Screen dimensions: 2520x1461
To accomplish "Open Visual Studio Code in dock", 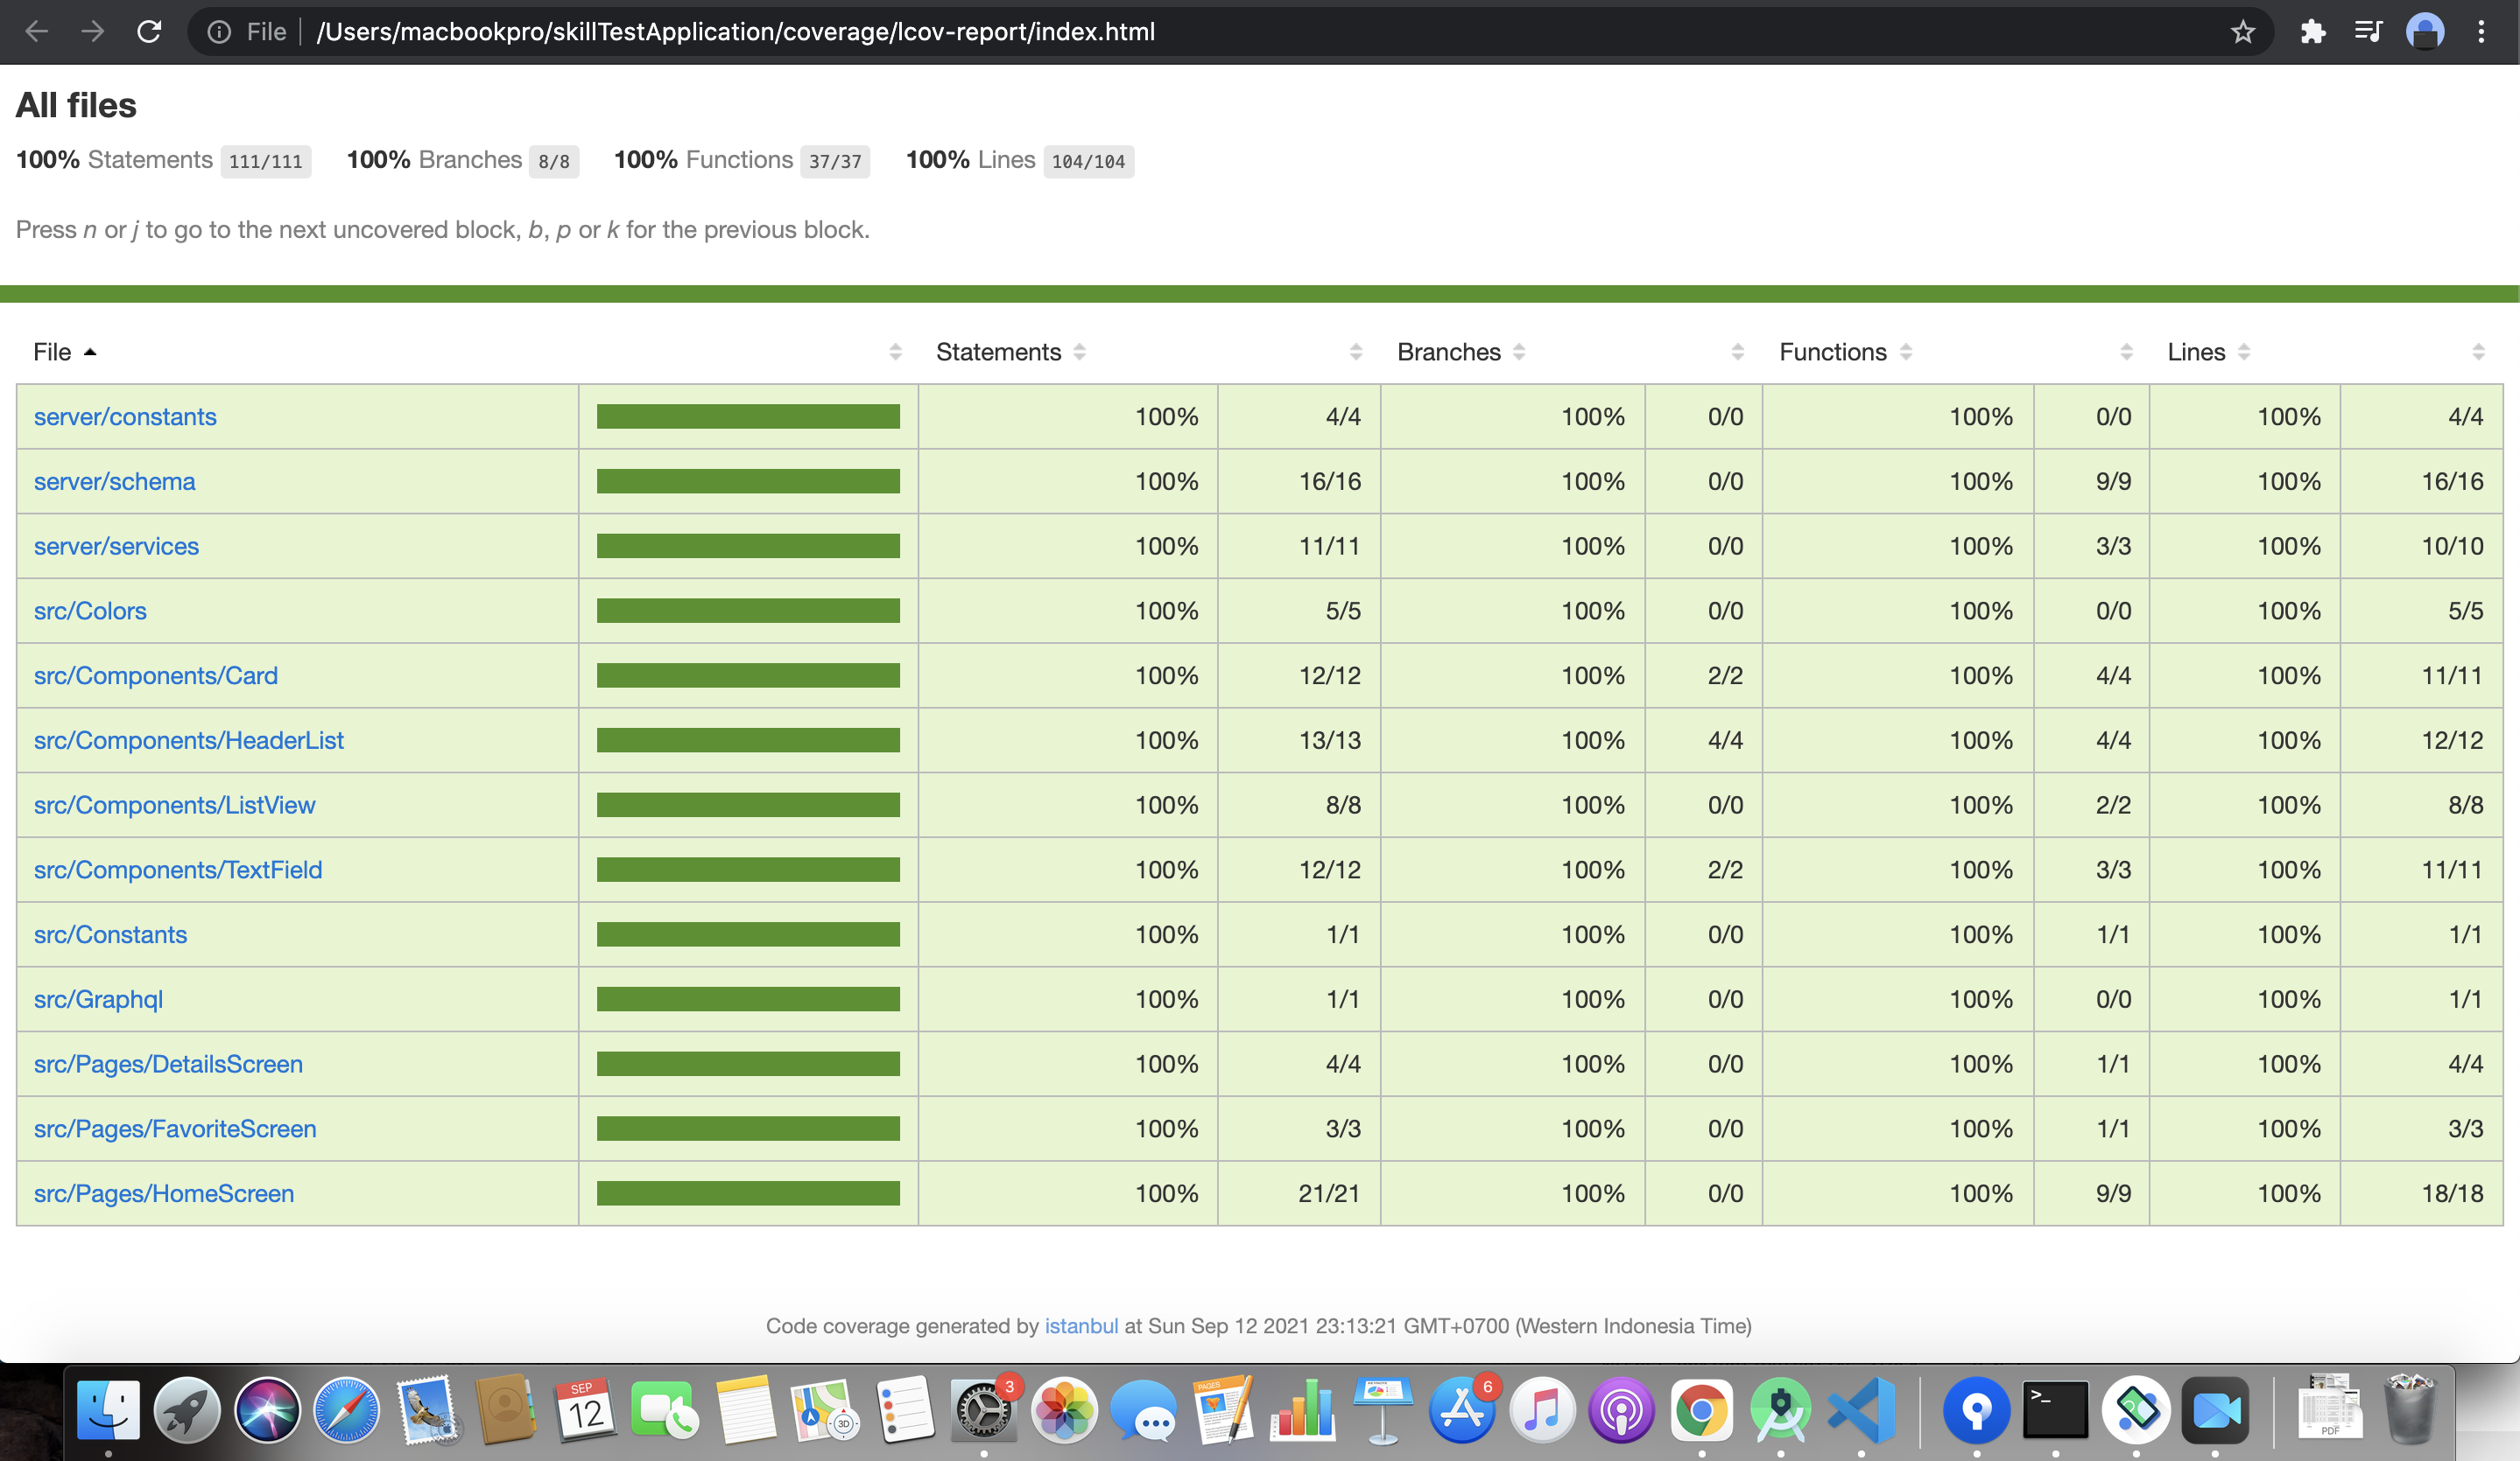I will point(1861,1409).
